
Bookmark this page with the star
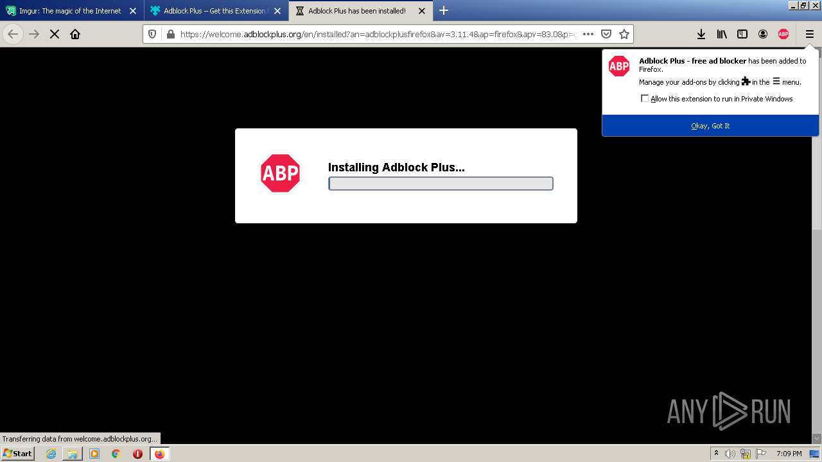(x=624, y=34)
